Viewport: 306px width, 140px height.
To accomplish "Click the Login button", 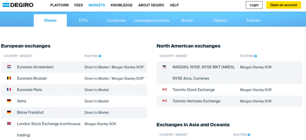I will pyautogui.click(x=254, y=5).
